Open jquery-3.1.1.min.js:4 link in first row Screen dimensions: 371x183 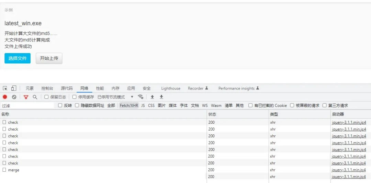tap(349, 122)
